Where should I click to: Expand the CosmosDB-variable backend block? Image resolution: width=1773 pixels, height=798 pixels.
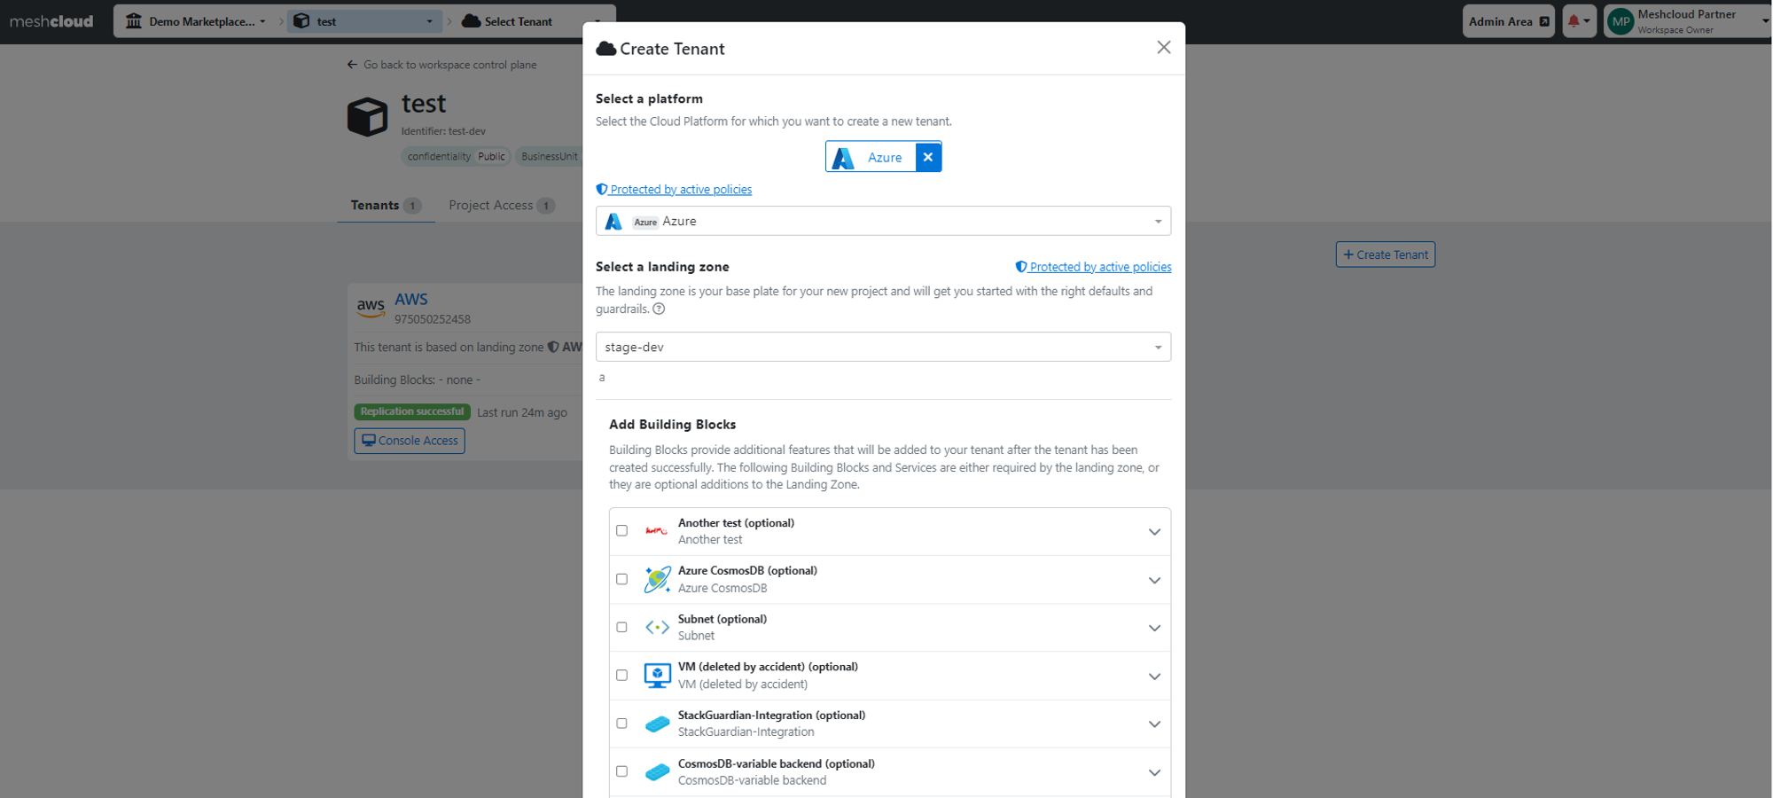pos(1154,772)
